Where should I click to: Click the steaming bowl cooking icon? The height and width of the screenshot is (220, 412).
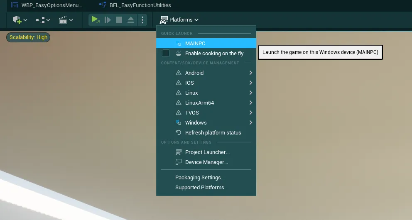pos(179,53)
